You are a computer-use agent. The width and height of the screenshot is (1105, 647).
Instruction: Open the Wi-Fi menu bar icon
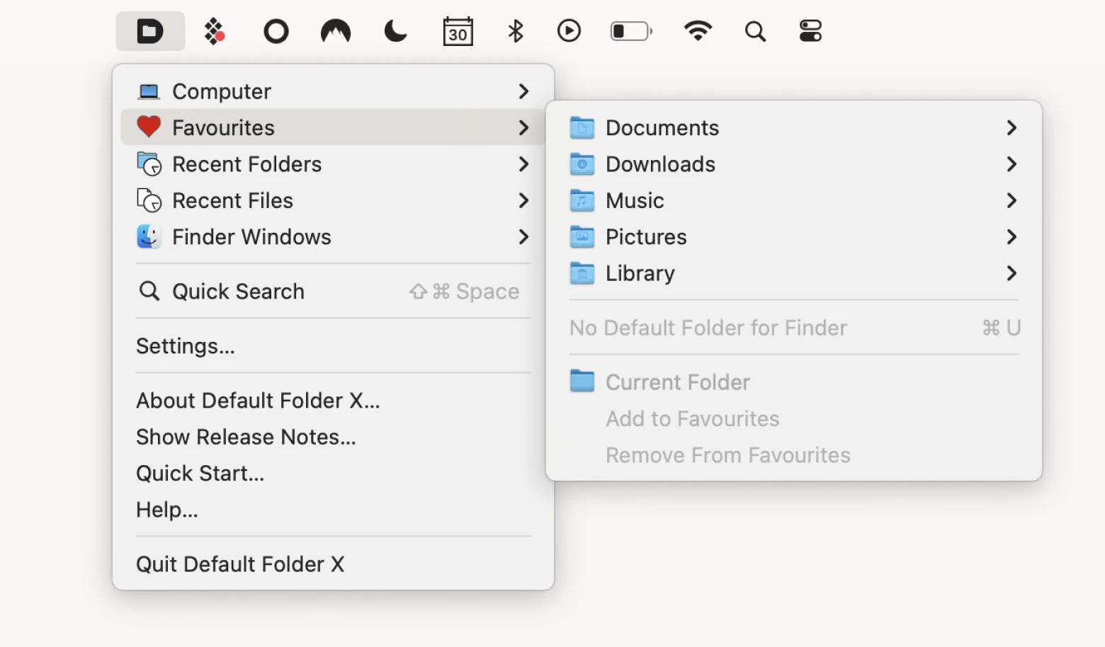pyautogui.click(x=698, y=31)
